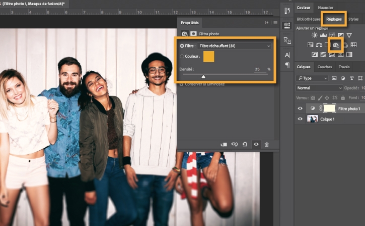Viewport: 365px width, 226px height.
Task: Enable Conserver la luminosité checkbox
Action: click(x=182, y=84)
